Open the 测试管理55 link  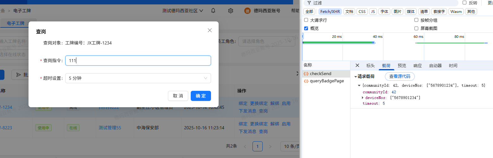coord(110,128)
